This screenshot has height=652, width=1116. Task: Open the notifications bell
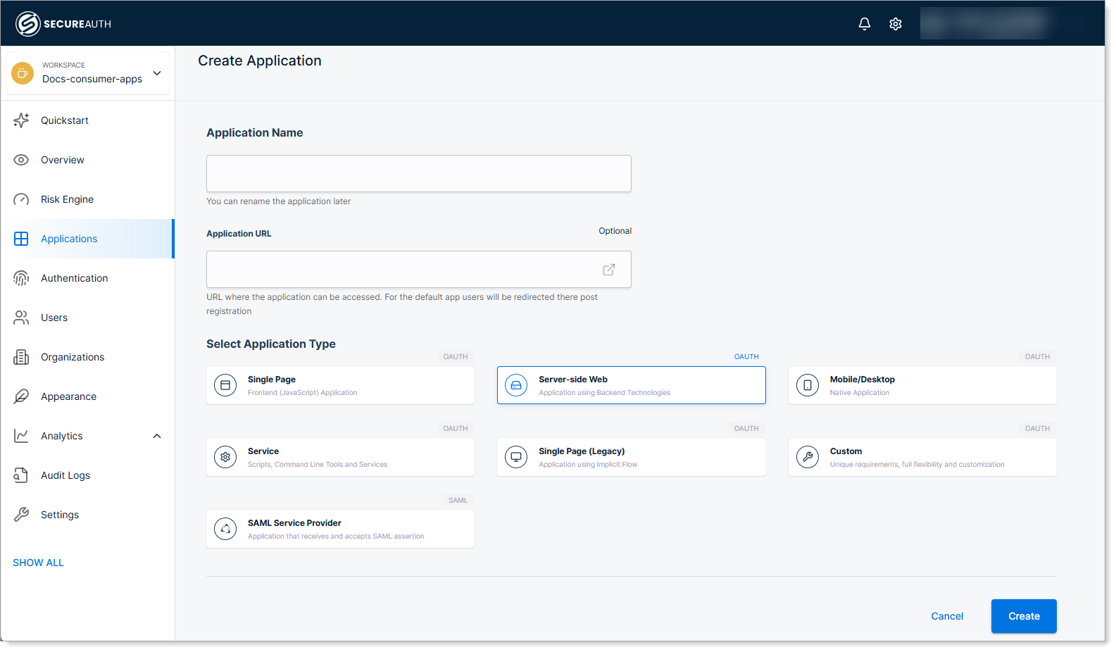(x=865, y=24)
